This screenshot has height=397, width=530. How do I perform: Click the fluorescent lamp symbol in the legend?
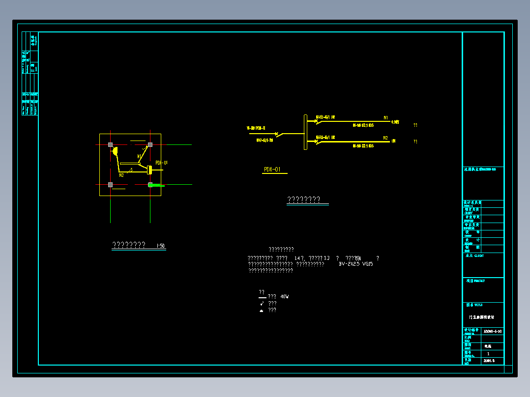(263, 298)
